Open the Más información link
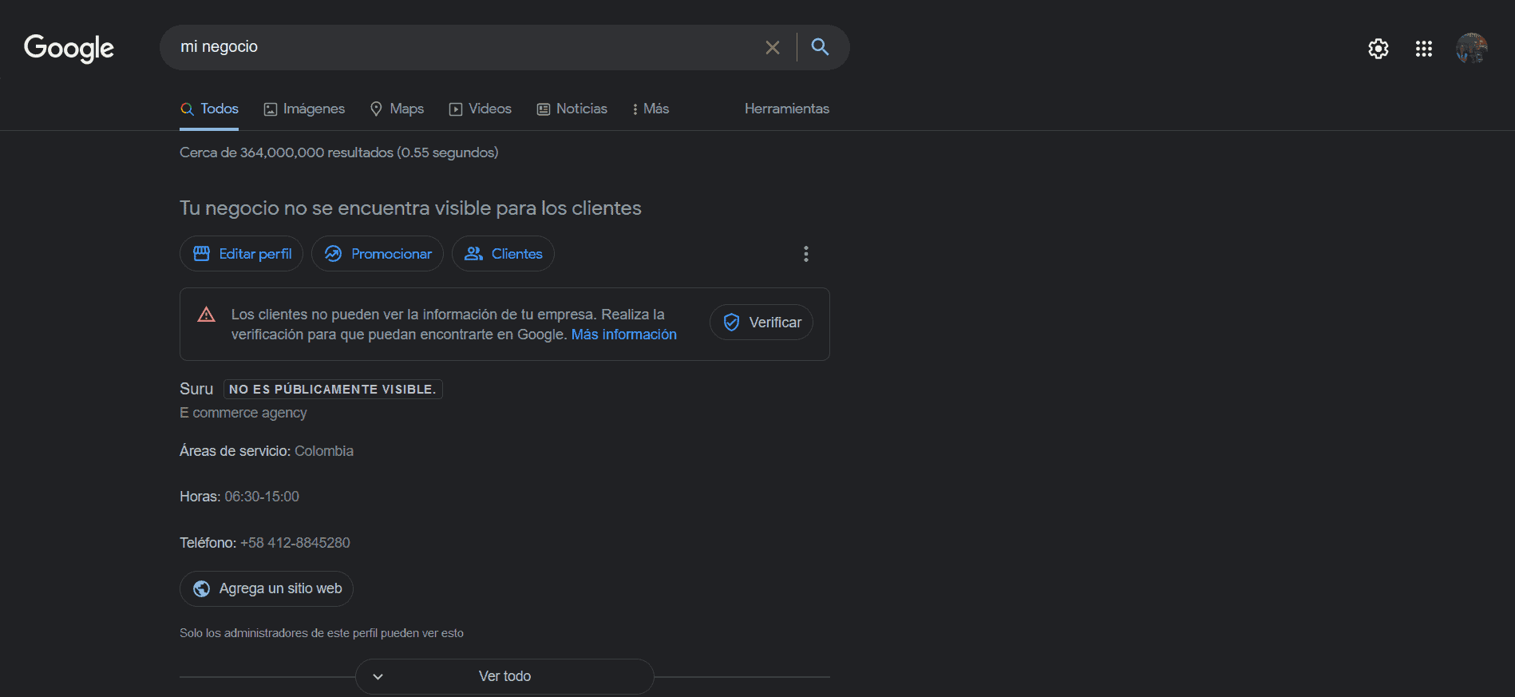 click(624, 335)
